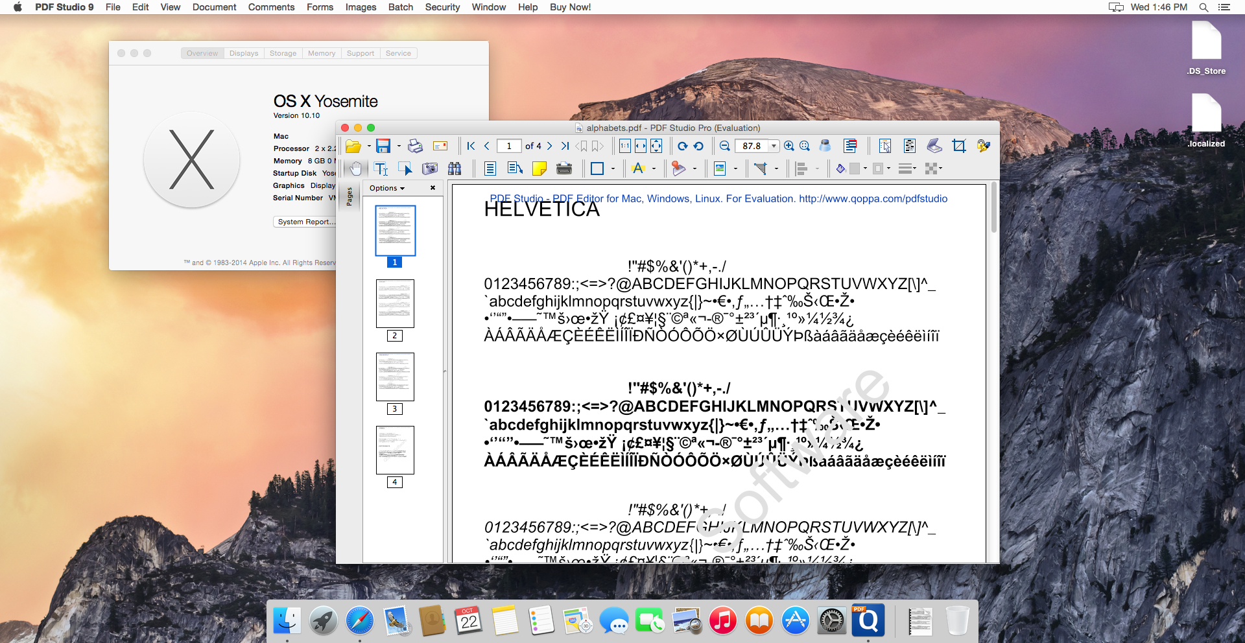1245x643 pixels.
Task: Switch to Storage tab in About window
Action: tap(283, 53)
